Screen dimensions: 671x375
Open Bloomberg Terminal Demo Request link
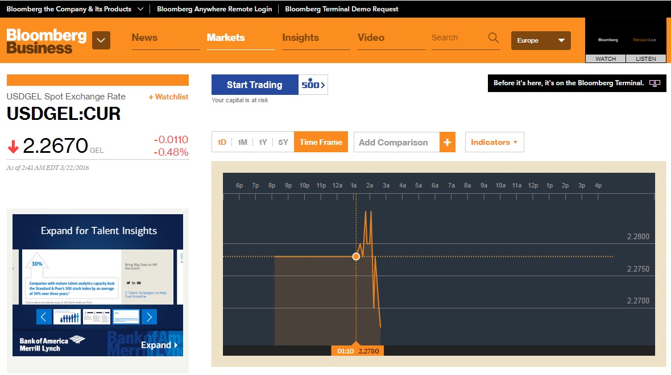click(342, 9)
